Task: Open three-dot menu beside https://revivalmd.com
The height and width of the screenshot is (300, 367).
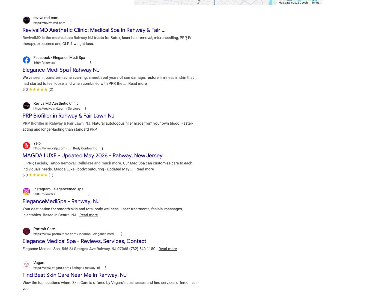Action: point(71,23)
